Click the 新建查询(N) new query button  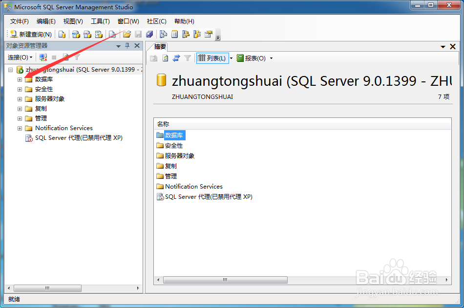pos(31,34)
